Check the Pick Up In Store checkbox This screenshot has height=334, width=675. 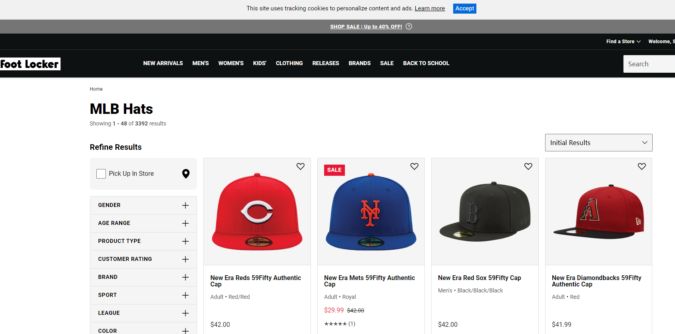coord(101,174)
